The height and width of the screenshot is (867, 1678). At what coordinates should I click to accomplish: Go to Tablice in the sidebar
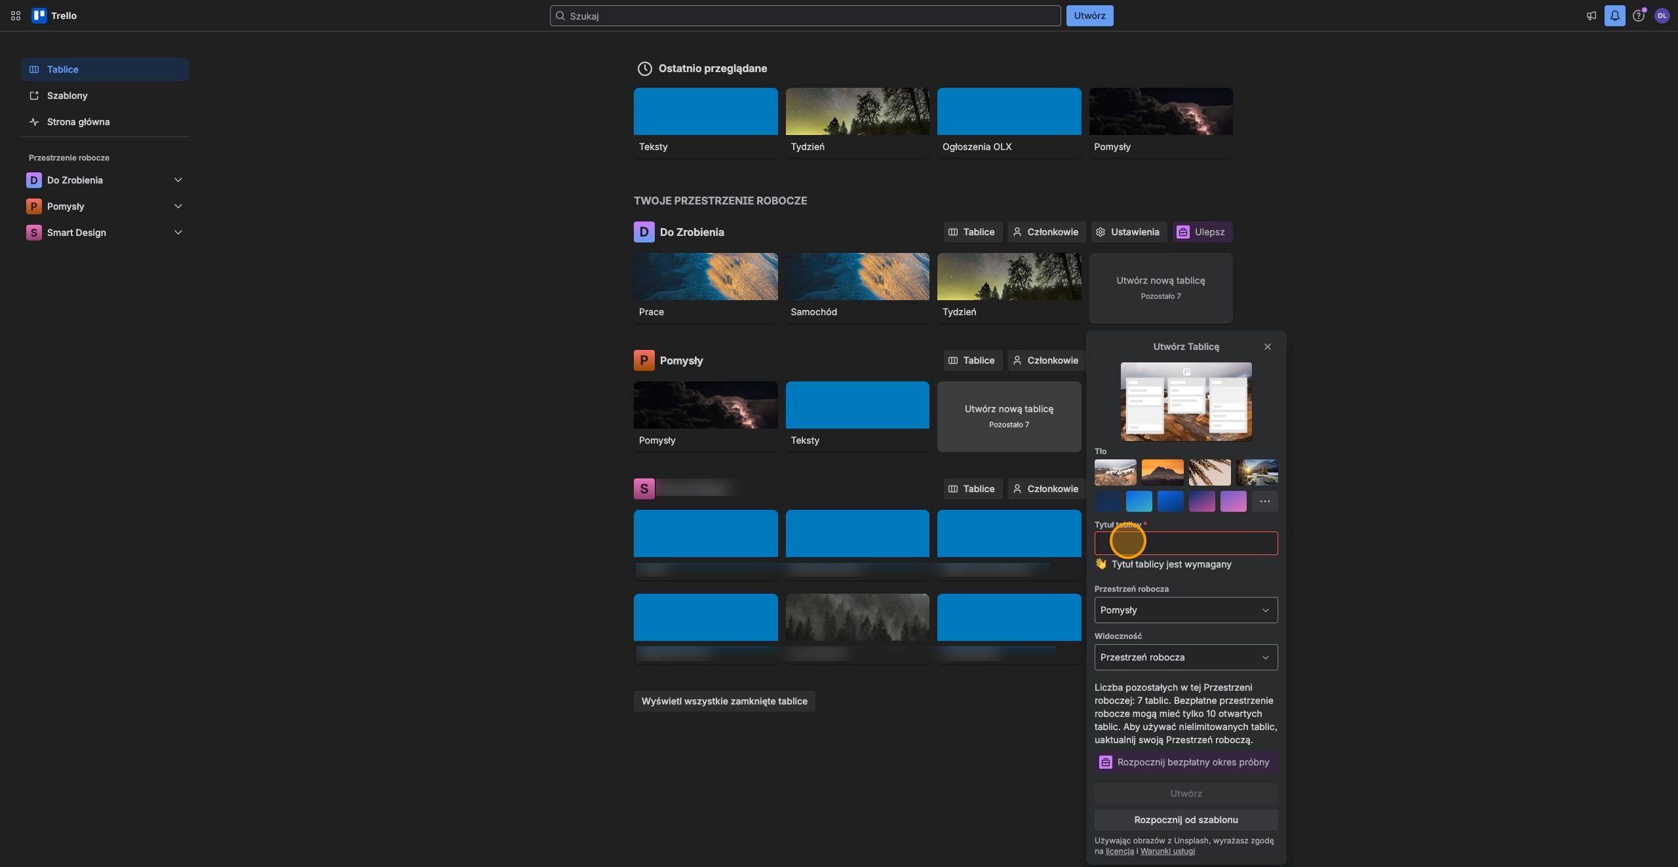[x=105, y=69]
